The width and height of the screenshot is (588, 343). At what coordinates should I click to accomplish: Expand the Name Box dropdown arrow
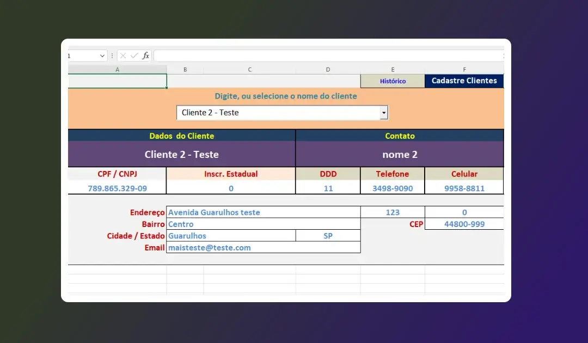pyautogui.click(x=102, y=56)
